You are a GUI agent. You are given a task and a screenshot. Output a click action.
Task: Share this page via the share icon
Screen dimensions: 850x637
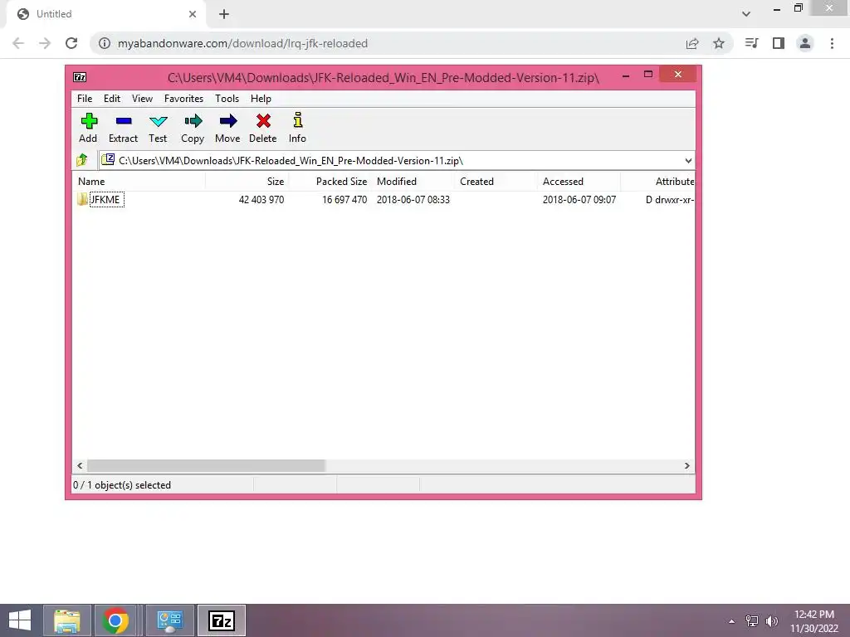click(x=692, y=43)
